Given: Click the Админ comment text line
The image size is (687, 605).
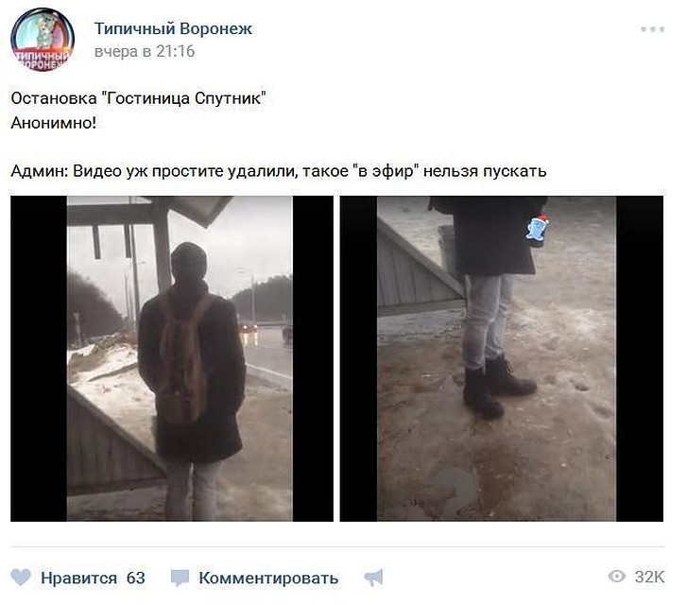Looking at the screenshot, I should pyautogui.click(x=279, y=171).
